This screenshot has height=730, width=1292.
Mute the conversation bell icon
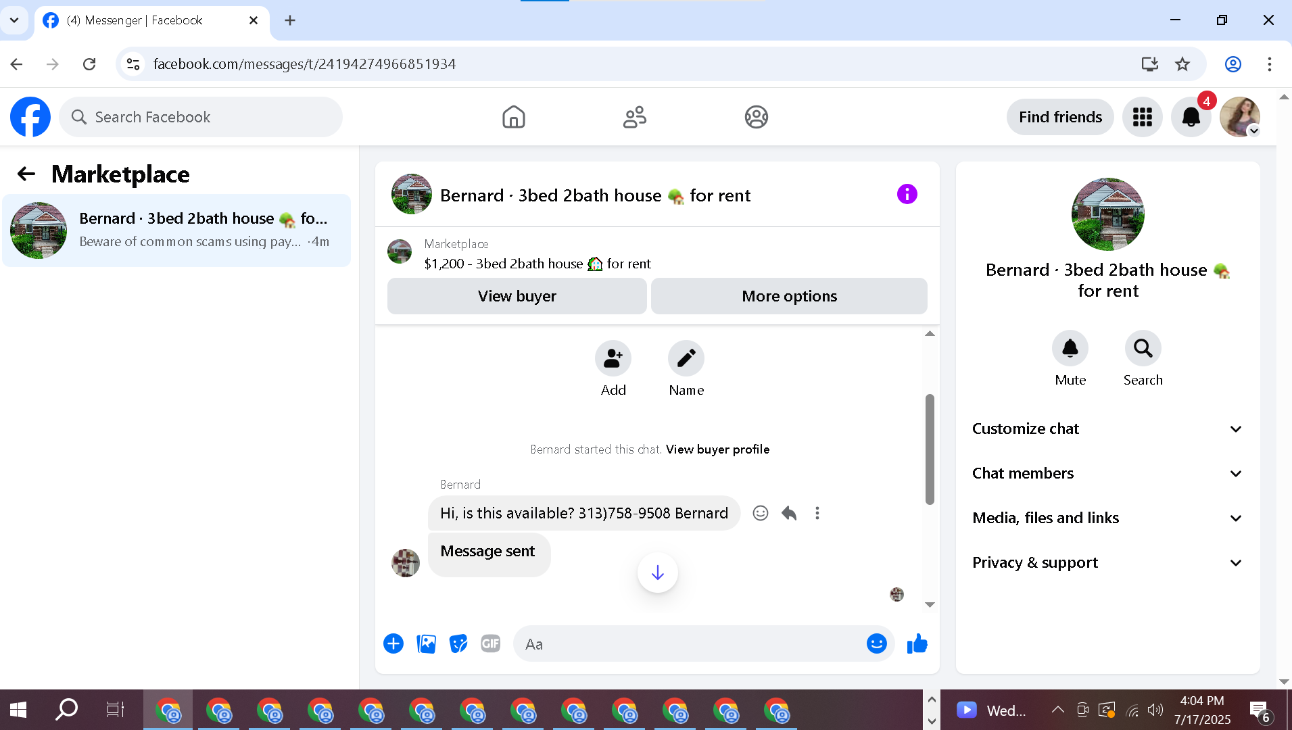tap(1070, 349)
